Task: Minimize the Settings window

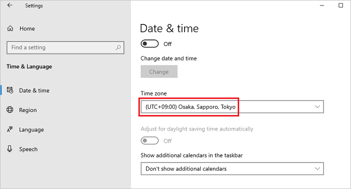Action: pos(322,5)
